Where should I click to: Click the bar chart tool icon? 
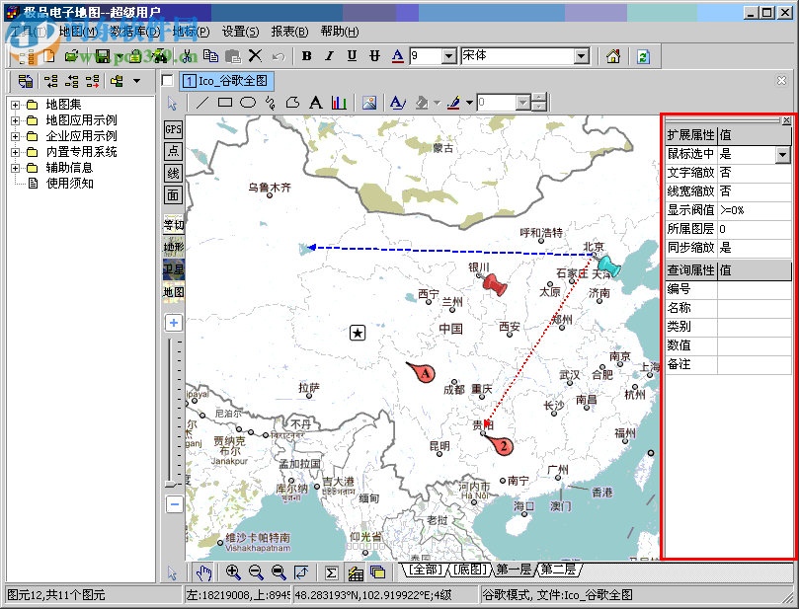click(x=339, y=103)
